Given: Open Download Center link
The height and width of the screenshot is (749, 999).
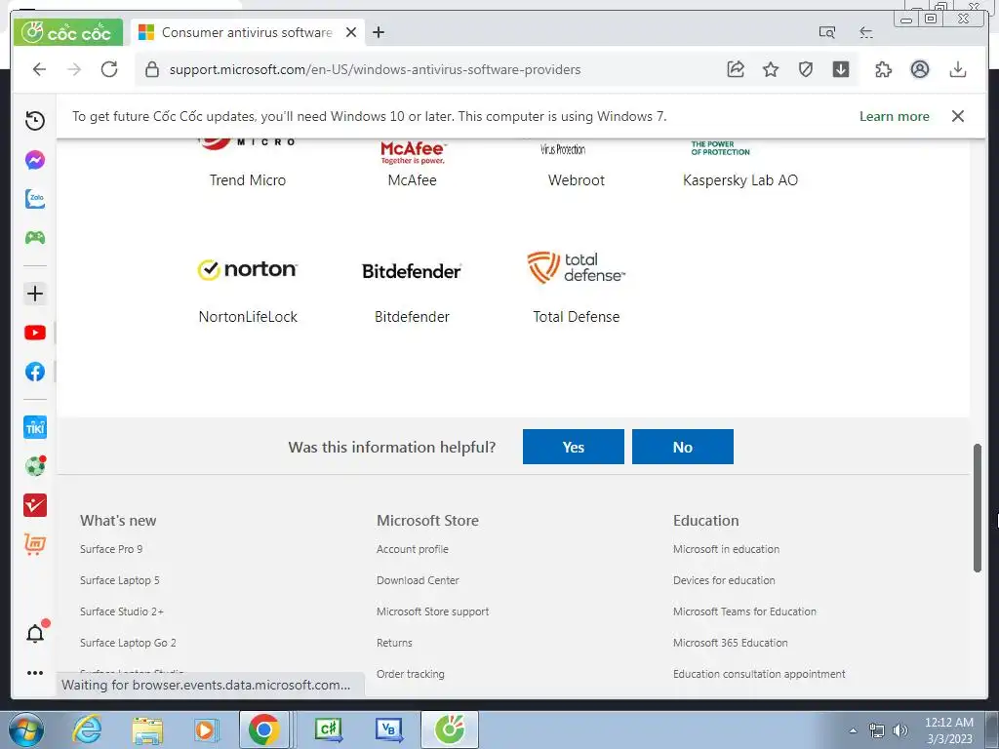Looking at the screenshot, I should click(x=418, y=580).
